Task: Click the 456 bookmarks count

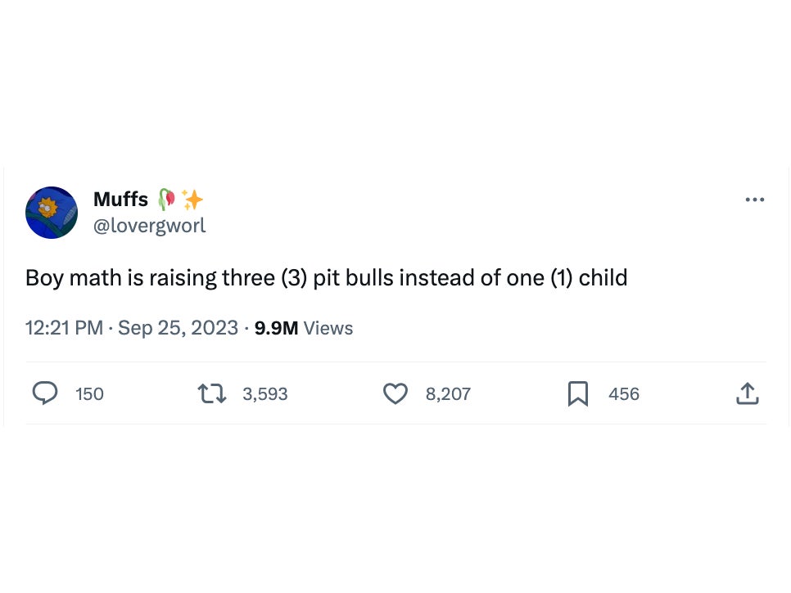Action: [x=624, y=394]
